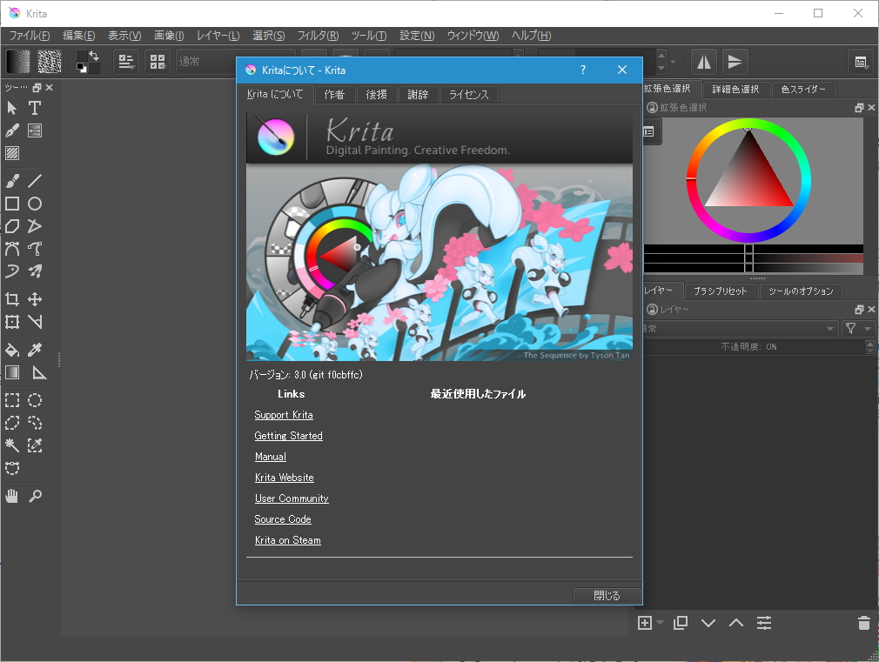
Task: Select the Rectangular selection tool
Action: pos(12,399)
